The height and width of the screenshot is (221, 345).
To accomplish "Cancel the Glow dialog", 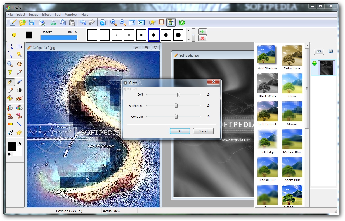I will pos(203,131).
